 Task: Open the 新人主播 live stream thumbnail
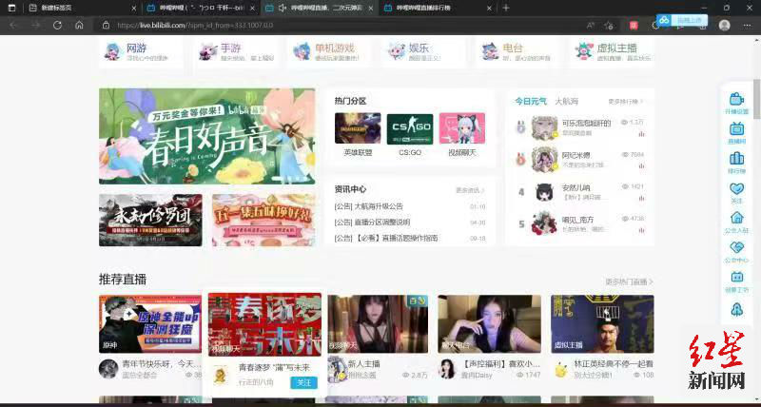[378, 323]
